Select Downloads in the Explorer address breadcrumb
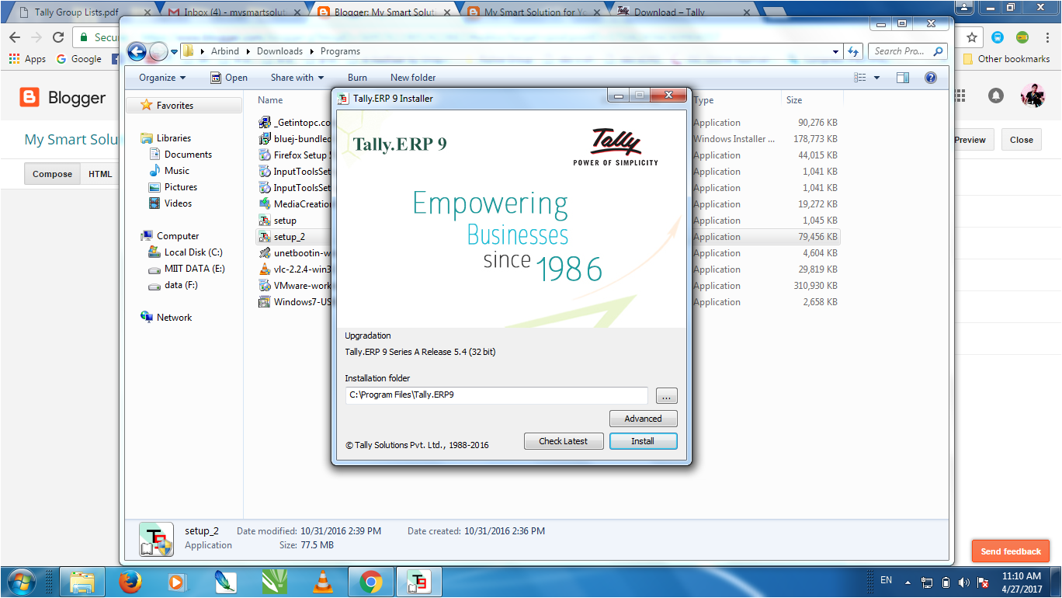This screenshot has height=598, width=1062. [x=279, y=51]
